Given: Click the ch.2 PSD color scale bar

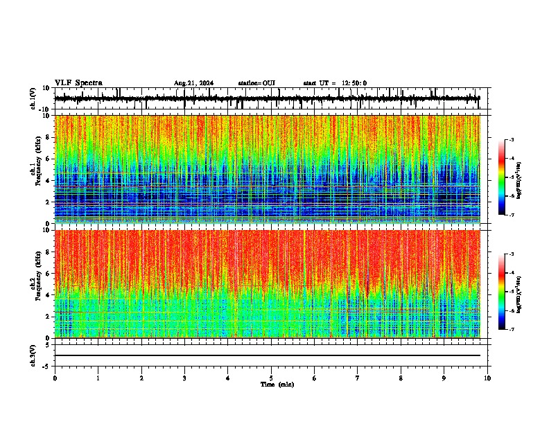Looking at the screenshot, I should [x=502, y=292].
